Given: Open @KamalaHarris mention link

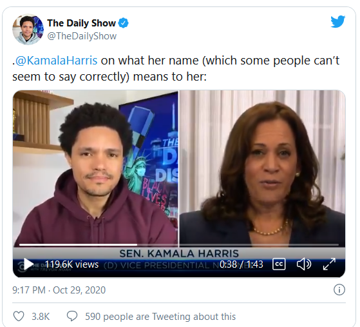Looking at the screenshot, I should 56,61.
